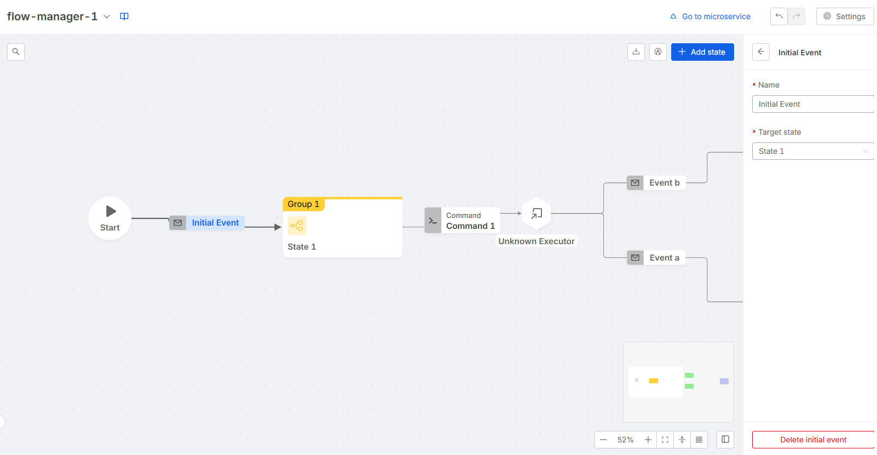
Task: Zoom out with the minus button
Action: [x=603, y=440]
